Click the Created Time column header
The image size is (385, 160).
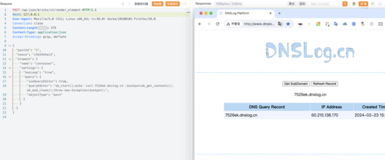pos(369,107)
